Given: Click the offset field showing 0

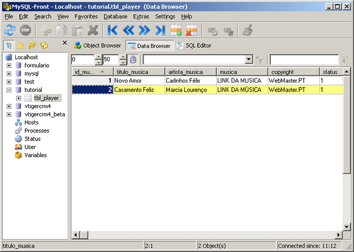Looking at the screenshot, I should [83, 60].
